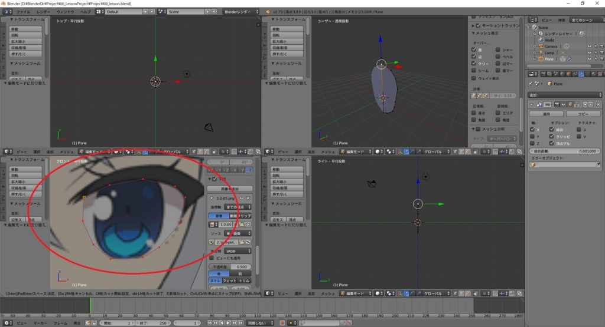Select フィット background image option
This screenshot has height=327, width=605.
click(x=230, y=280)
